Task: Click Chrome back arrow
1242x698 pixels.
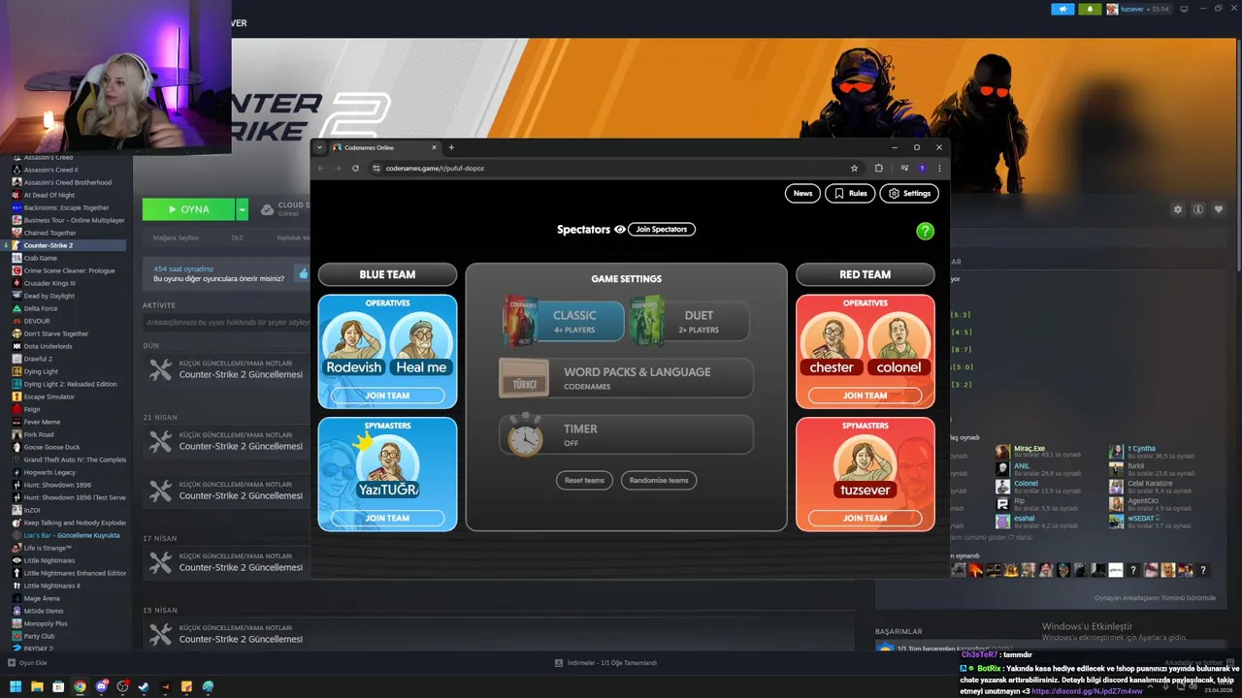Action: click(x=321, y=168)
